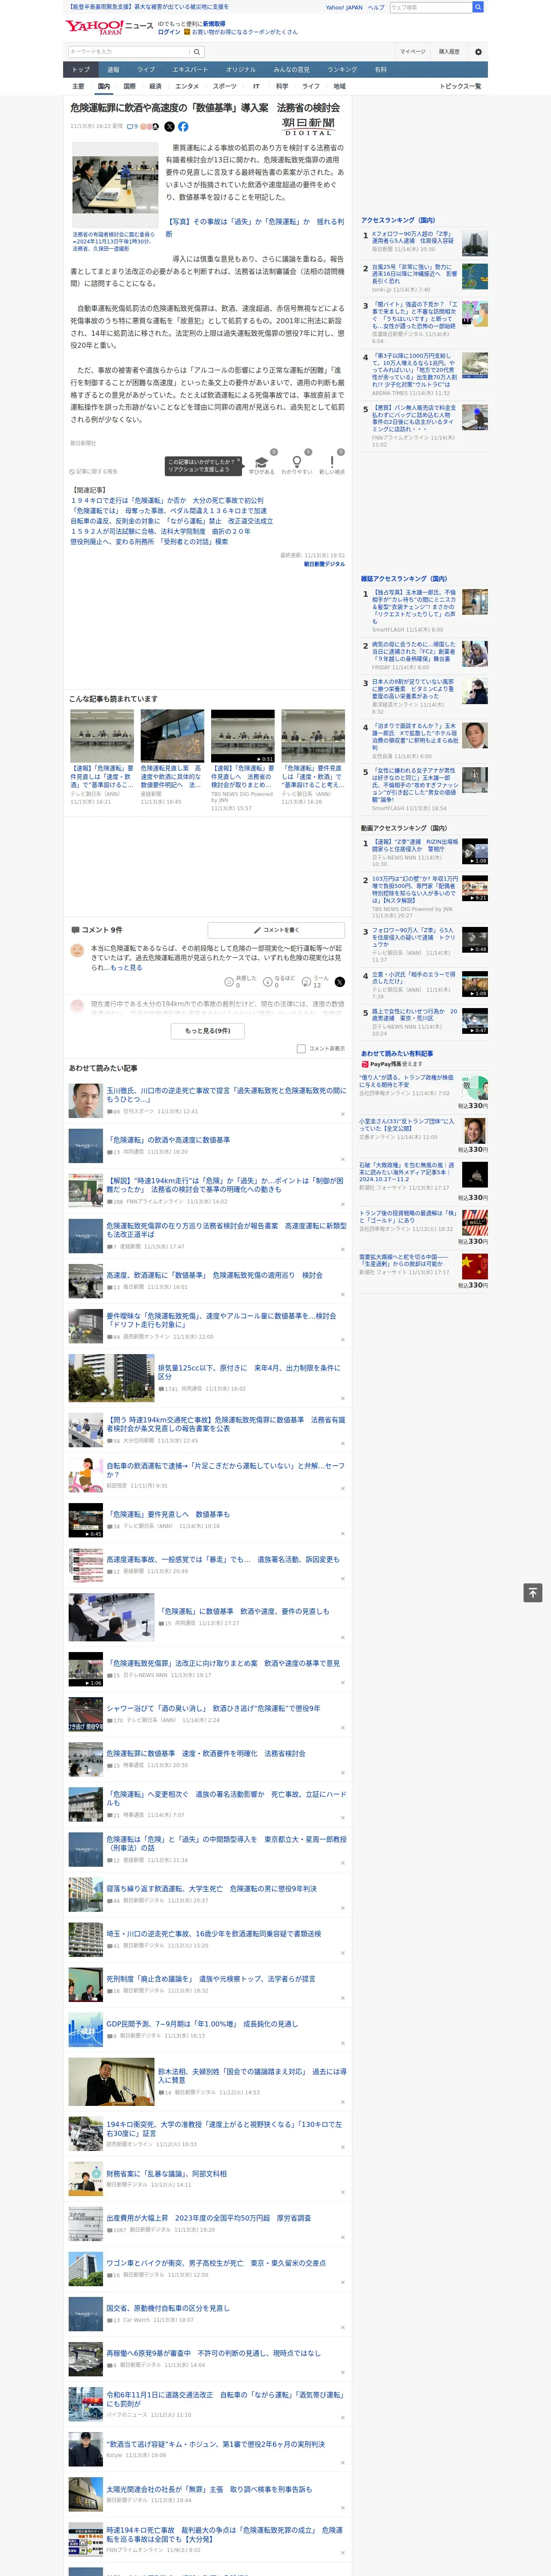The image size is (551, 2576).
Task: Dismiss 「危険運転」の飲酒や高速度に数値基準 article row
Action: (343, 1160)
